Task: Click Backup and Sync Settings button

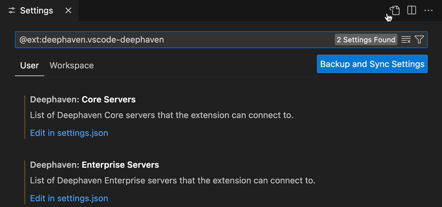Action: 372,64
